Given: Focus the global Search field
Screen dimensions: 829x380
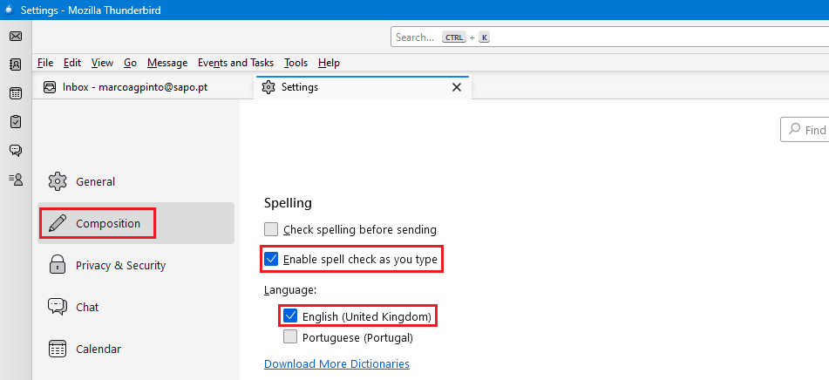Looking at the screenshot, I should [x=609, y=37].
